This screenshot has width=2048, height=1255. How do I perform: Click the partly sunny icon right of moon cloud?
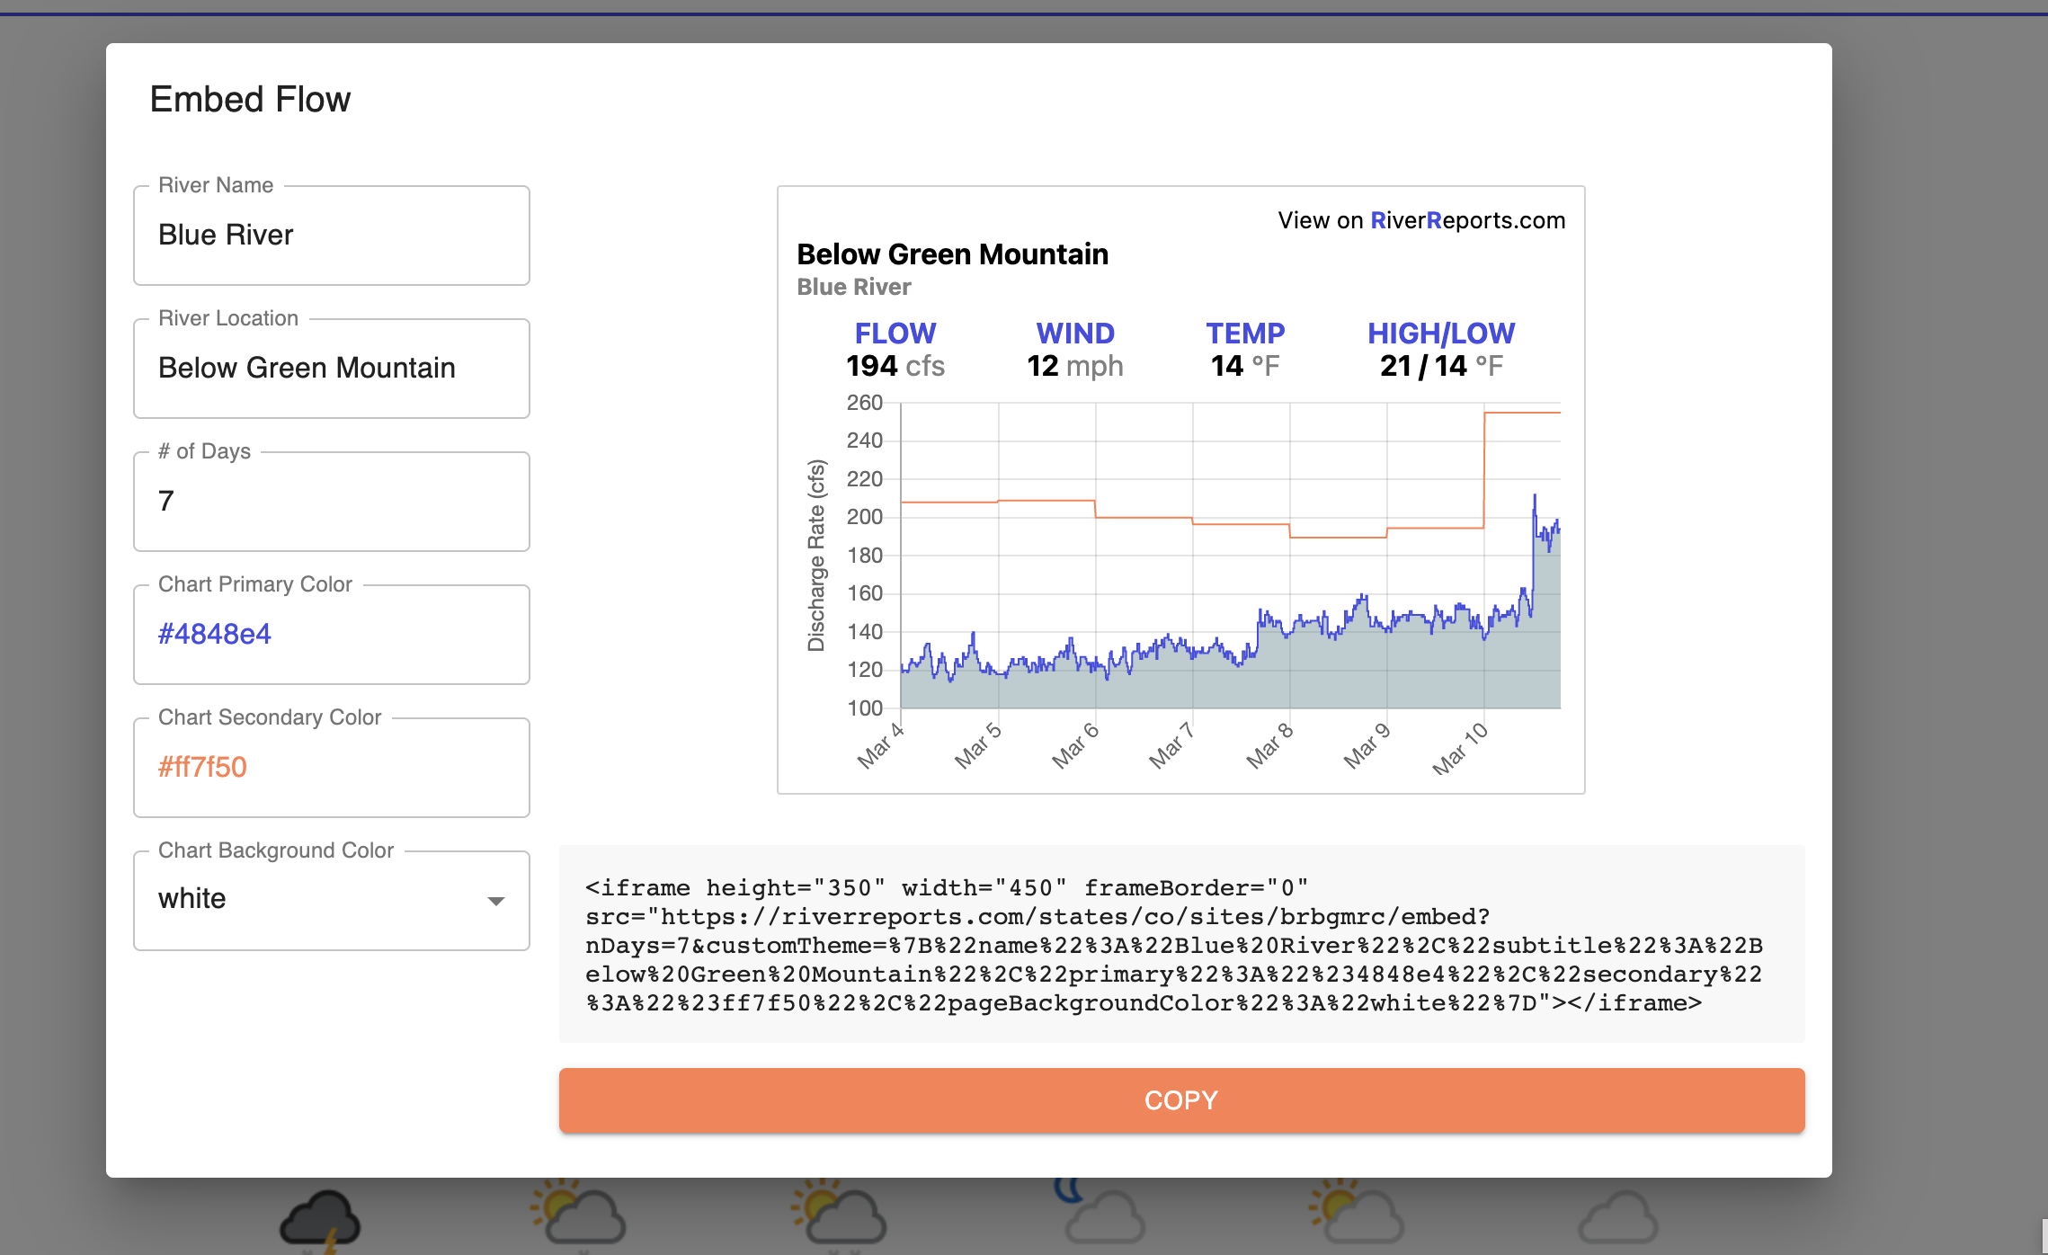[x=1358, y=1215]
